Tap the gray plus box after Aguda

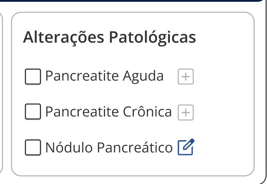(x=186, y=77)
